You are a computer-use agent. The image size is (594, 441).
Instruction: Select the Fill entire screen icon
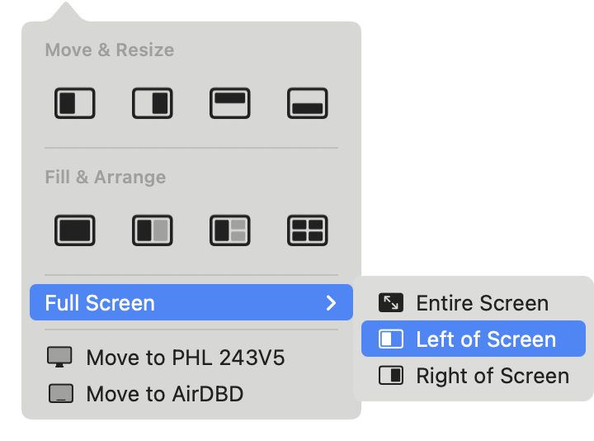74,230
